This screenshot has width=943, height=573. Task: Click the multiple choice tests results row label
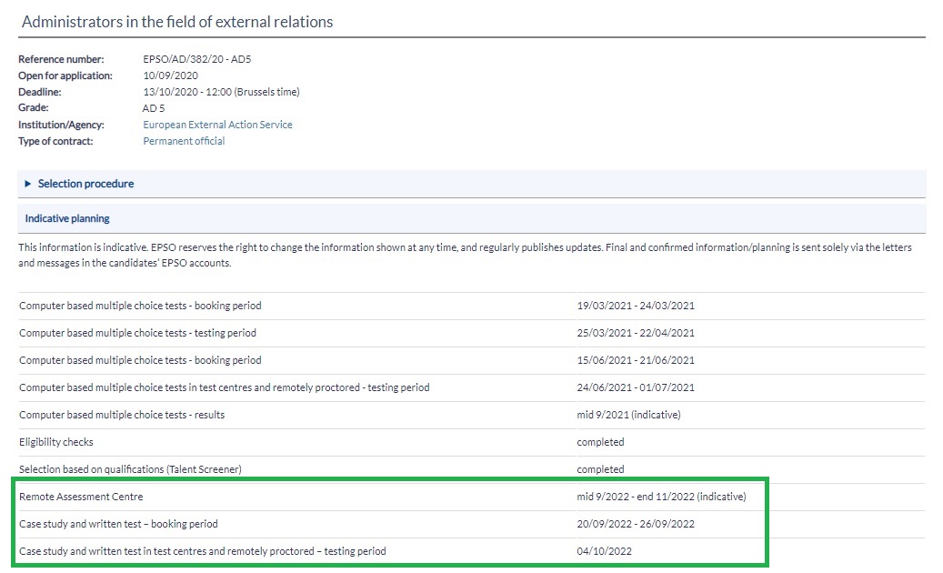coord(122,415)
